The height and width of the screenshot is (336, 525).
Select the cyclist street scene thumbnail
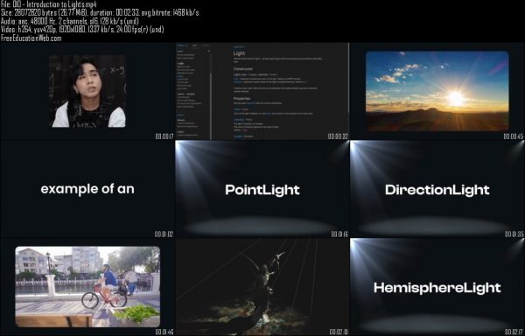tap(87, 287)
